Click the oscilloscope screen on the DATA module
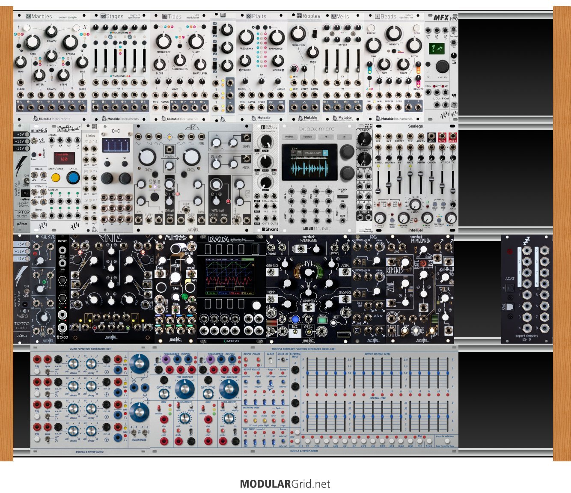The height and width of the screenshot is (493, 571). pos(231,276)
